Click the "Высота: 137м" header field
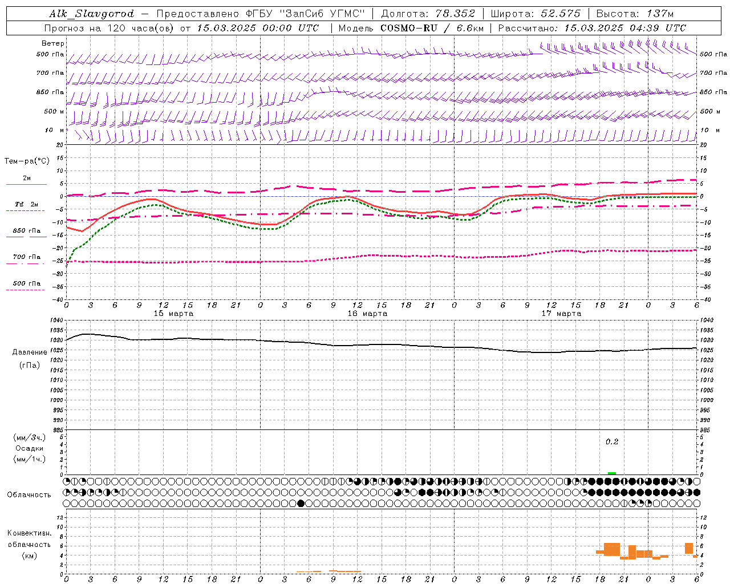730x584 pixels. [x=635, y=14]
